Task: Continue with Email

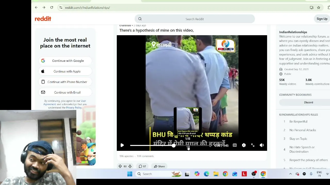Action: 65,92
